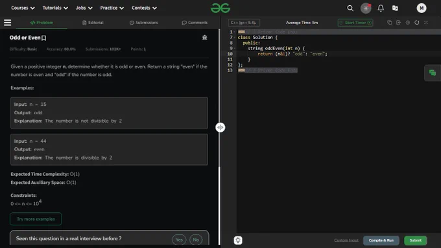Switch to the Comments tab
This screenshot has height=248, width=441.
195,23
